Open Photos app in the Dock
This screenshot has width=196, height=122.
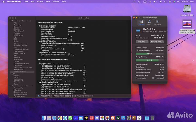pyautogui.click(x=102, y=118)
